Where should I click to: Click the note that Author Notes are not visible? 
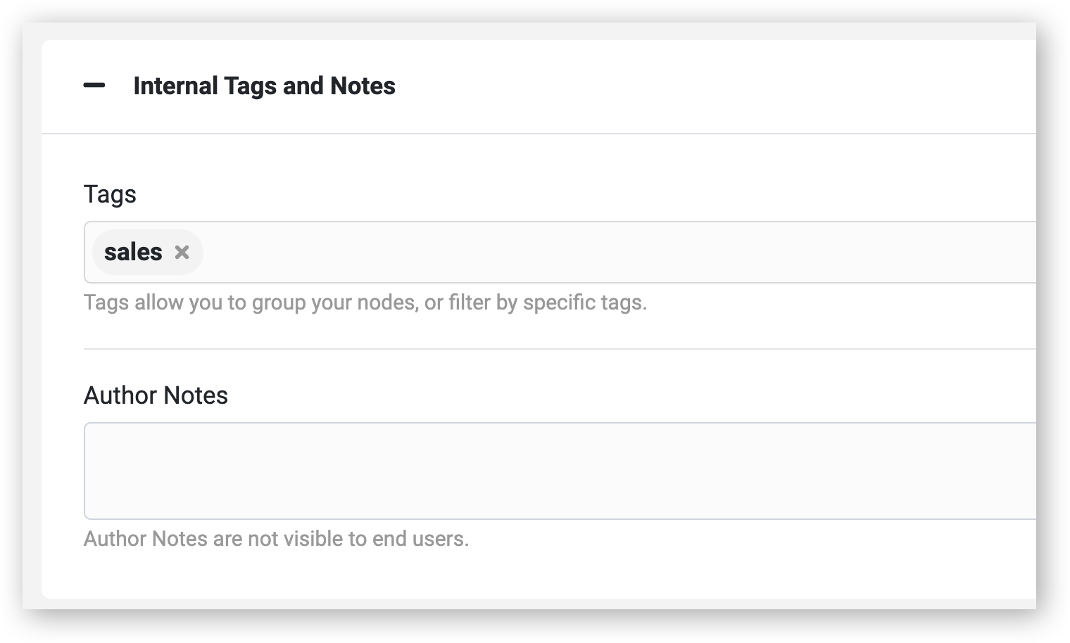coord(276,539)
